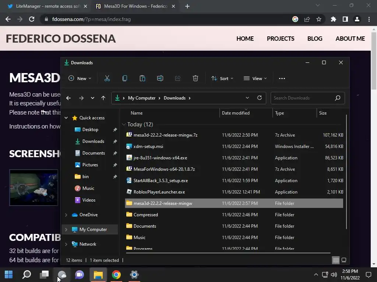Expand OneDrive in navigation pane
This screenshot has width=377, height=282.
pos(66,215)
